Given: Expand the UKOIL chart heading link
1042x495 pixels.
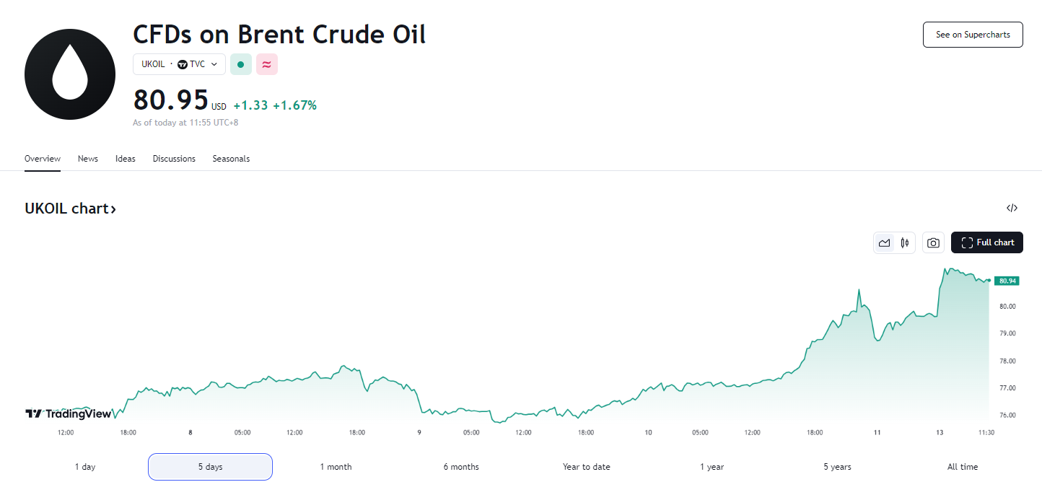Looking at the screenshot, I should [70, 209].
